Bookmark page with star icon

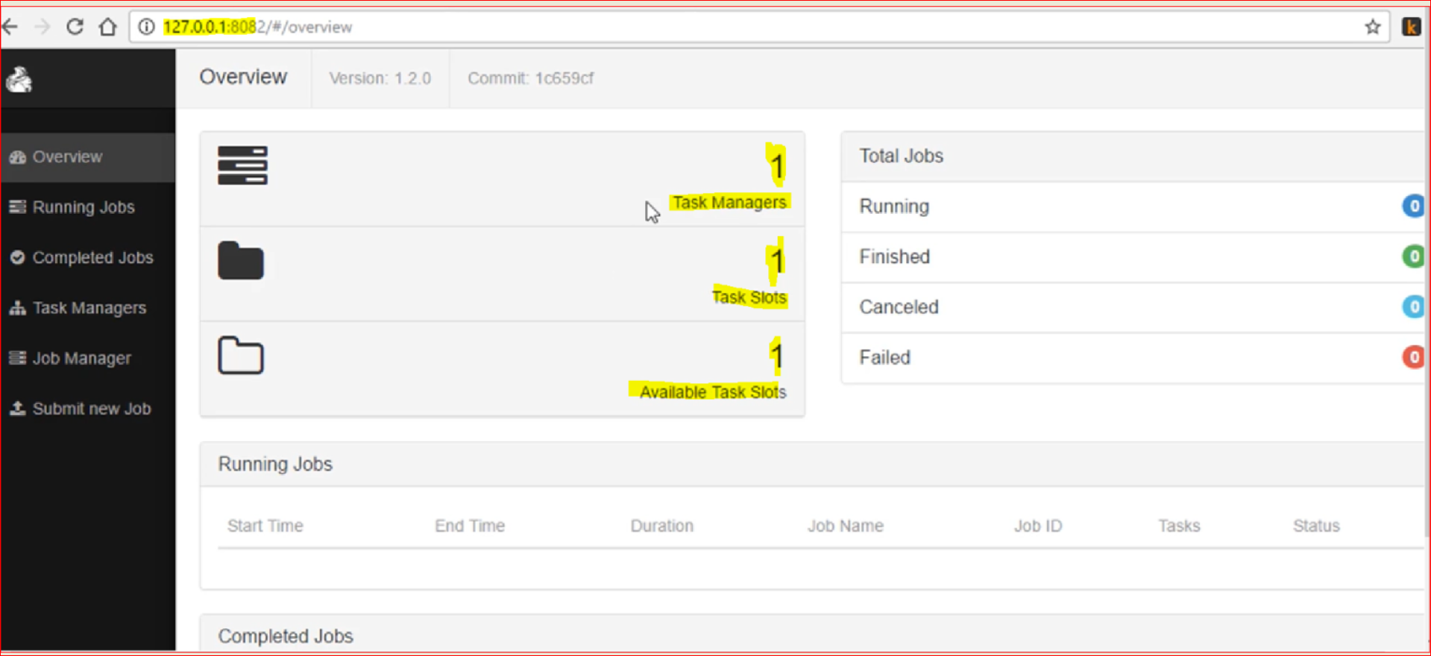[x=1373, y=27]
